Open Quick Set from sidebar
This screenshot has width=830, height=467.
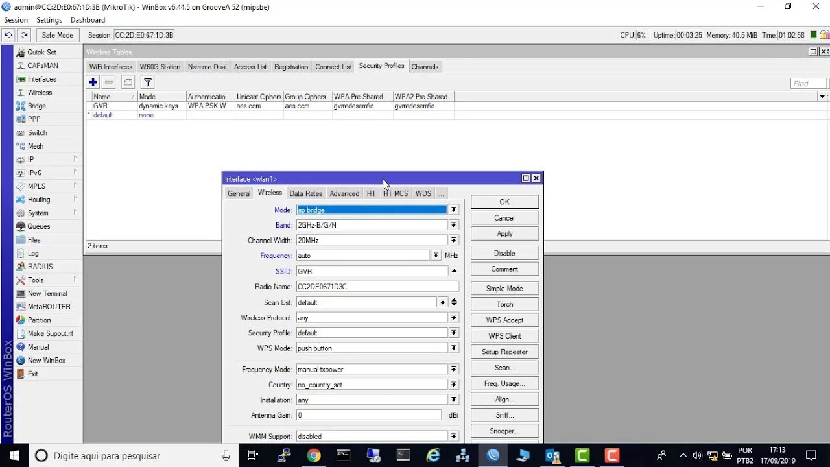click(x=41, y=52)
